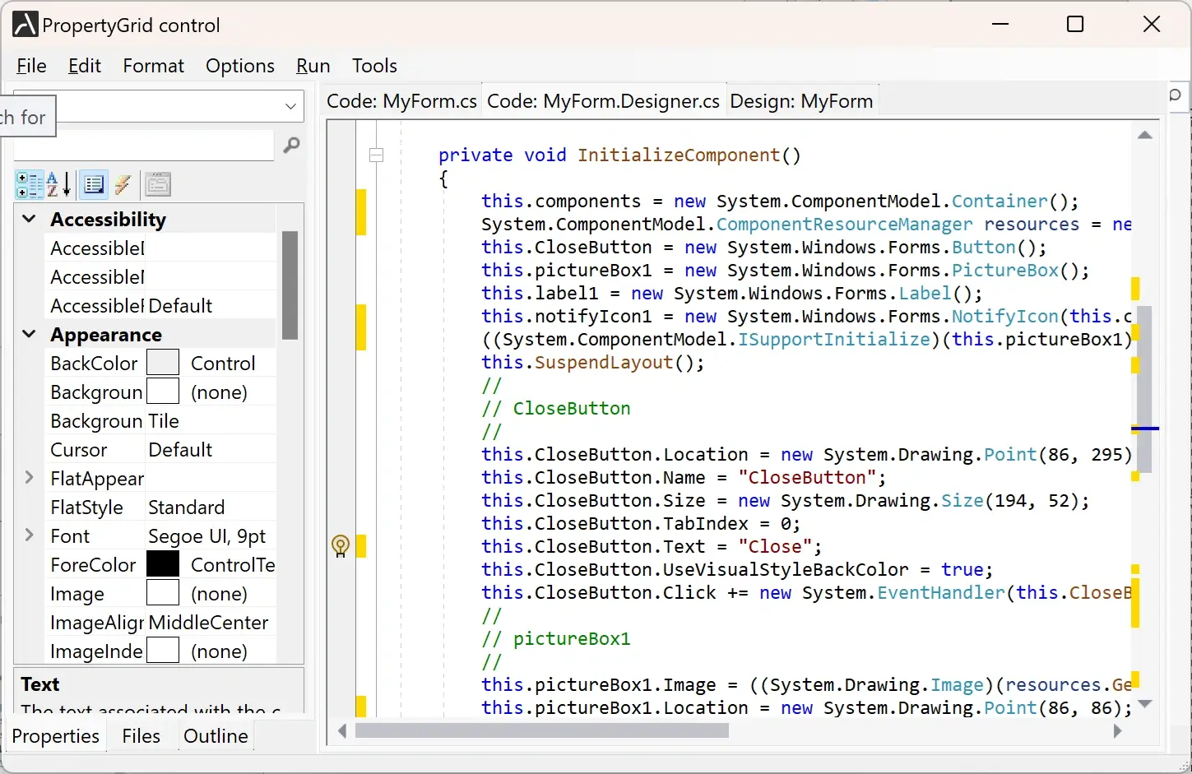Open the Files panel tab
Screen dimensions: 1192x774
[x=141, y=736]
